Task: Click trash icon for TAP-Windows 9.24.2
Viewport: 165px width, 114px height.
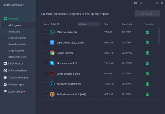Action: [147, 94]
